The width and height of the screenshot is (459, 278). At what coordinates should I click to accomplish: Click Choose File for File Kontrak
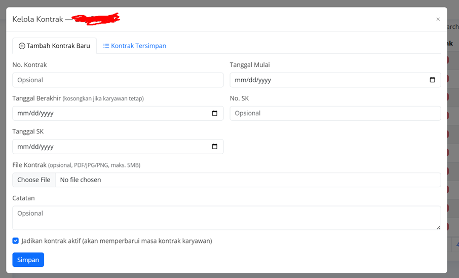click(34, 180)
